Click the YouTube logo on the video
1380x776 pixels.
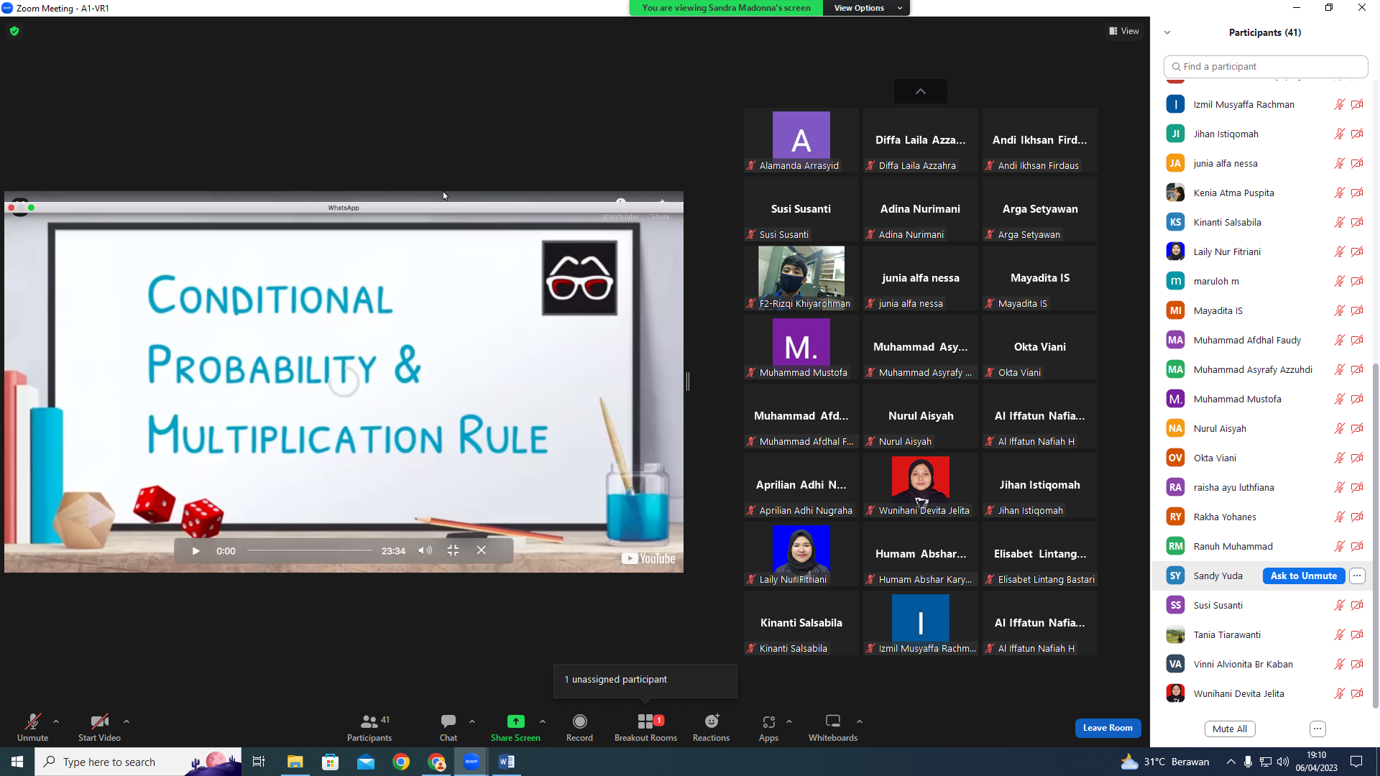click(648, 558)
